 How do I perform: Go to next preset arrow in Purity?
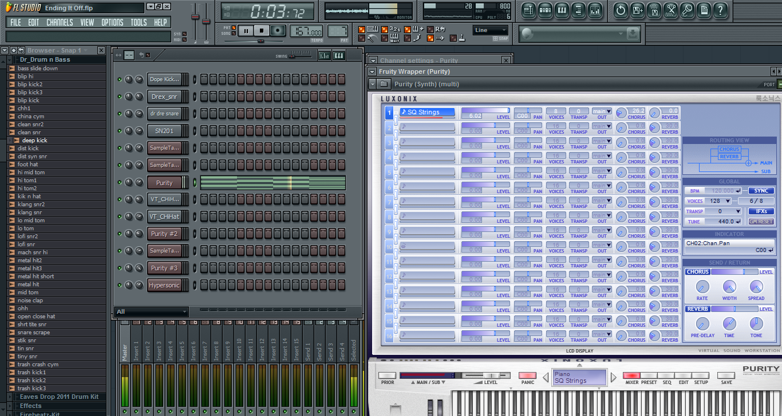pyautogui.click(x=613, y=377)
